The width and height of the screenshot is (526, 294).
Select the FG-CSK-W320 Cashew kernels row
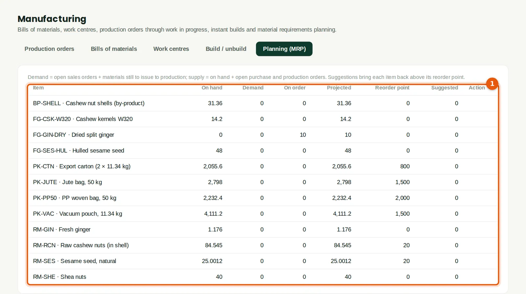click(x=263, y=119)
